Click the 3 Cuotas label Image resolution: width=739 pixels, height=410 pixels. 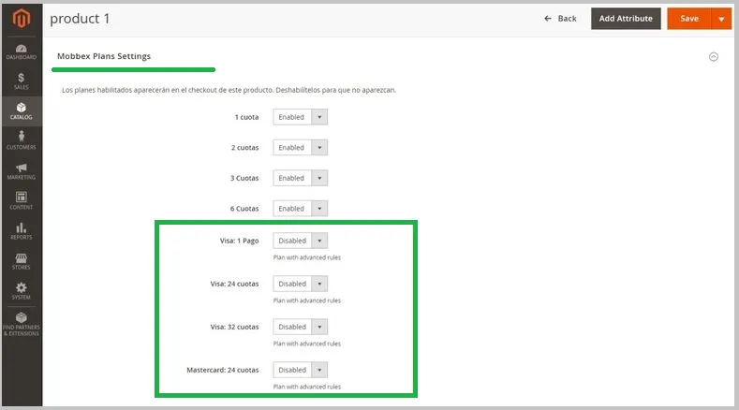click(244, 178)
